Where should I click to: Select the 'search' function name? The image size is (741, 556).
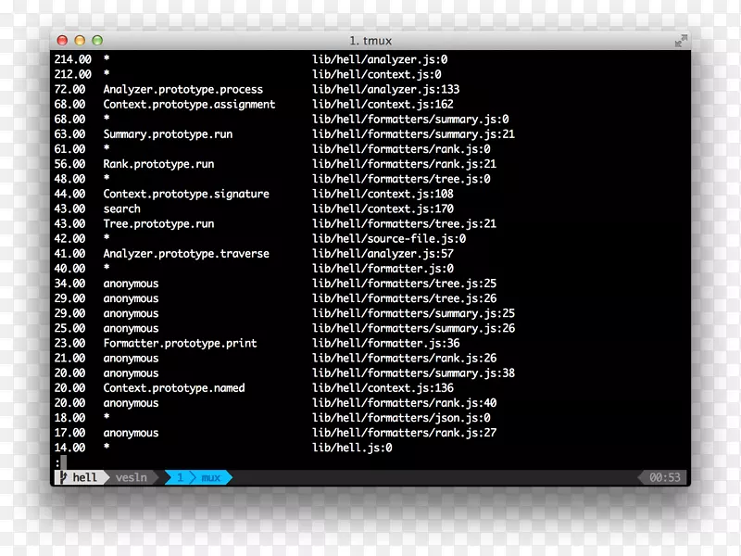(x=122, y=208)
